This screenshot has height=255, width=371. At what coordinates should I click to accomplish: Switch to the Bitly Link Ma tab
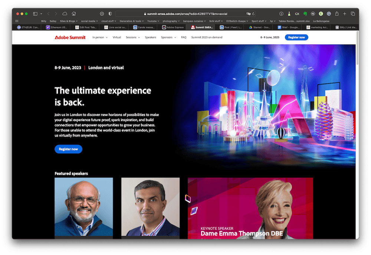click(346, 27)
